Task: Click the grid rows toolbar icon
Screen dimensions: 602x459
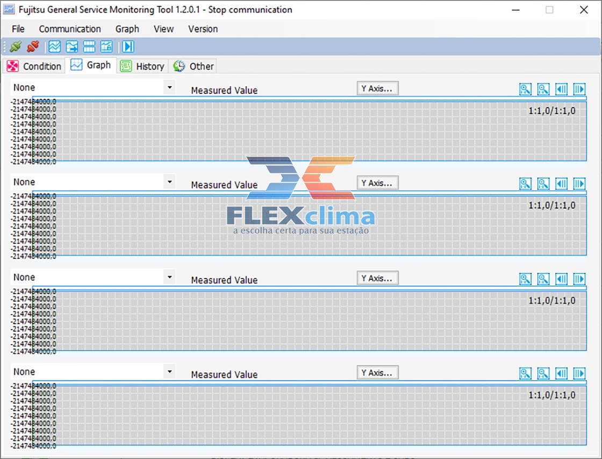Action: 89,46
